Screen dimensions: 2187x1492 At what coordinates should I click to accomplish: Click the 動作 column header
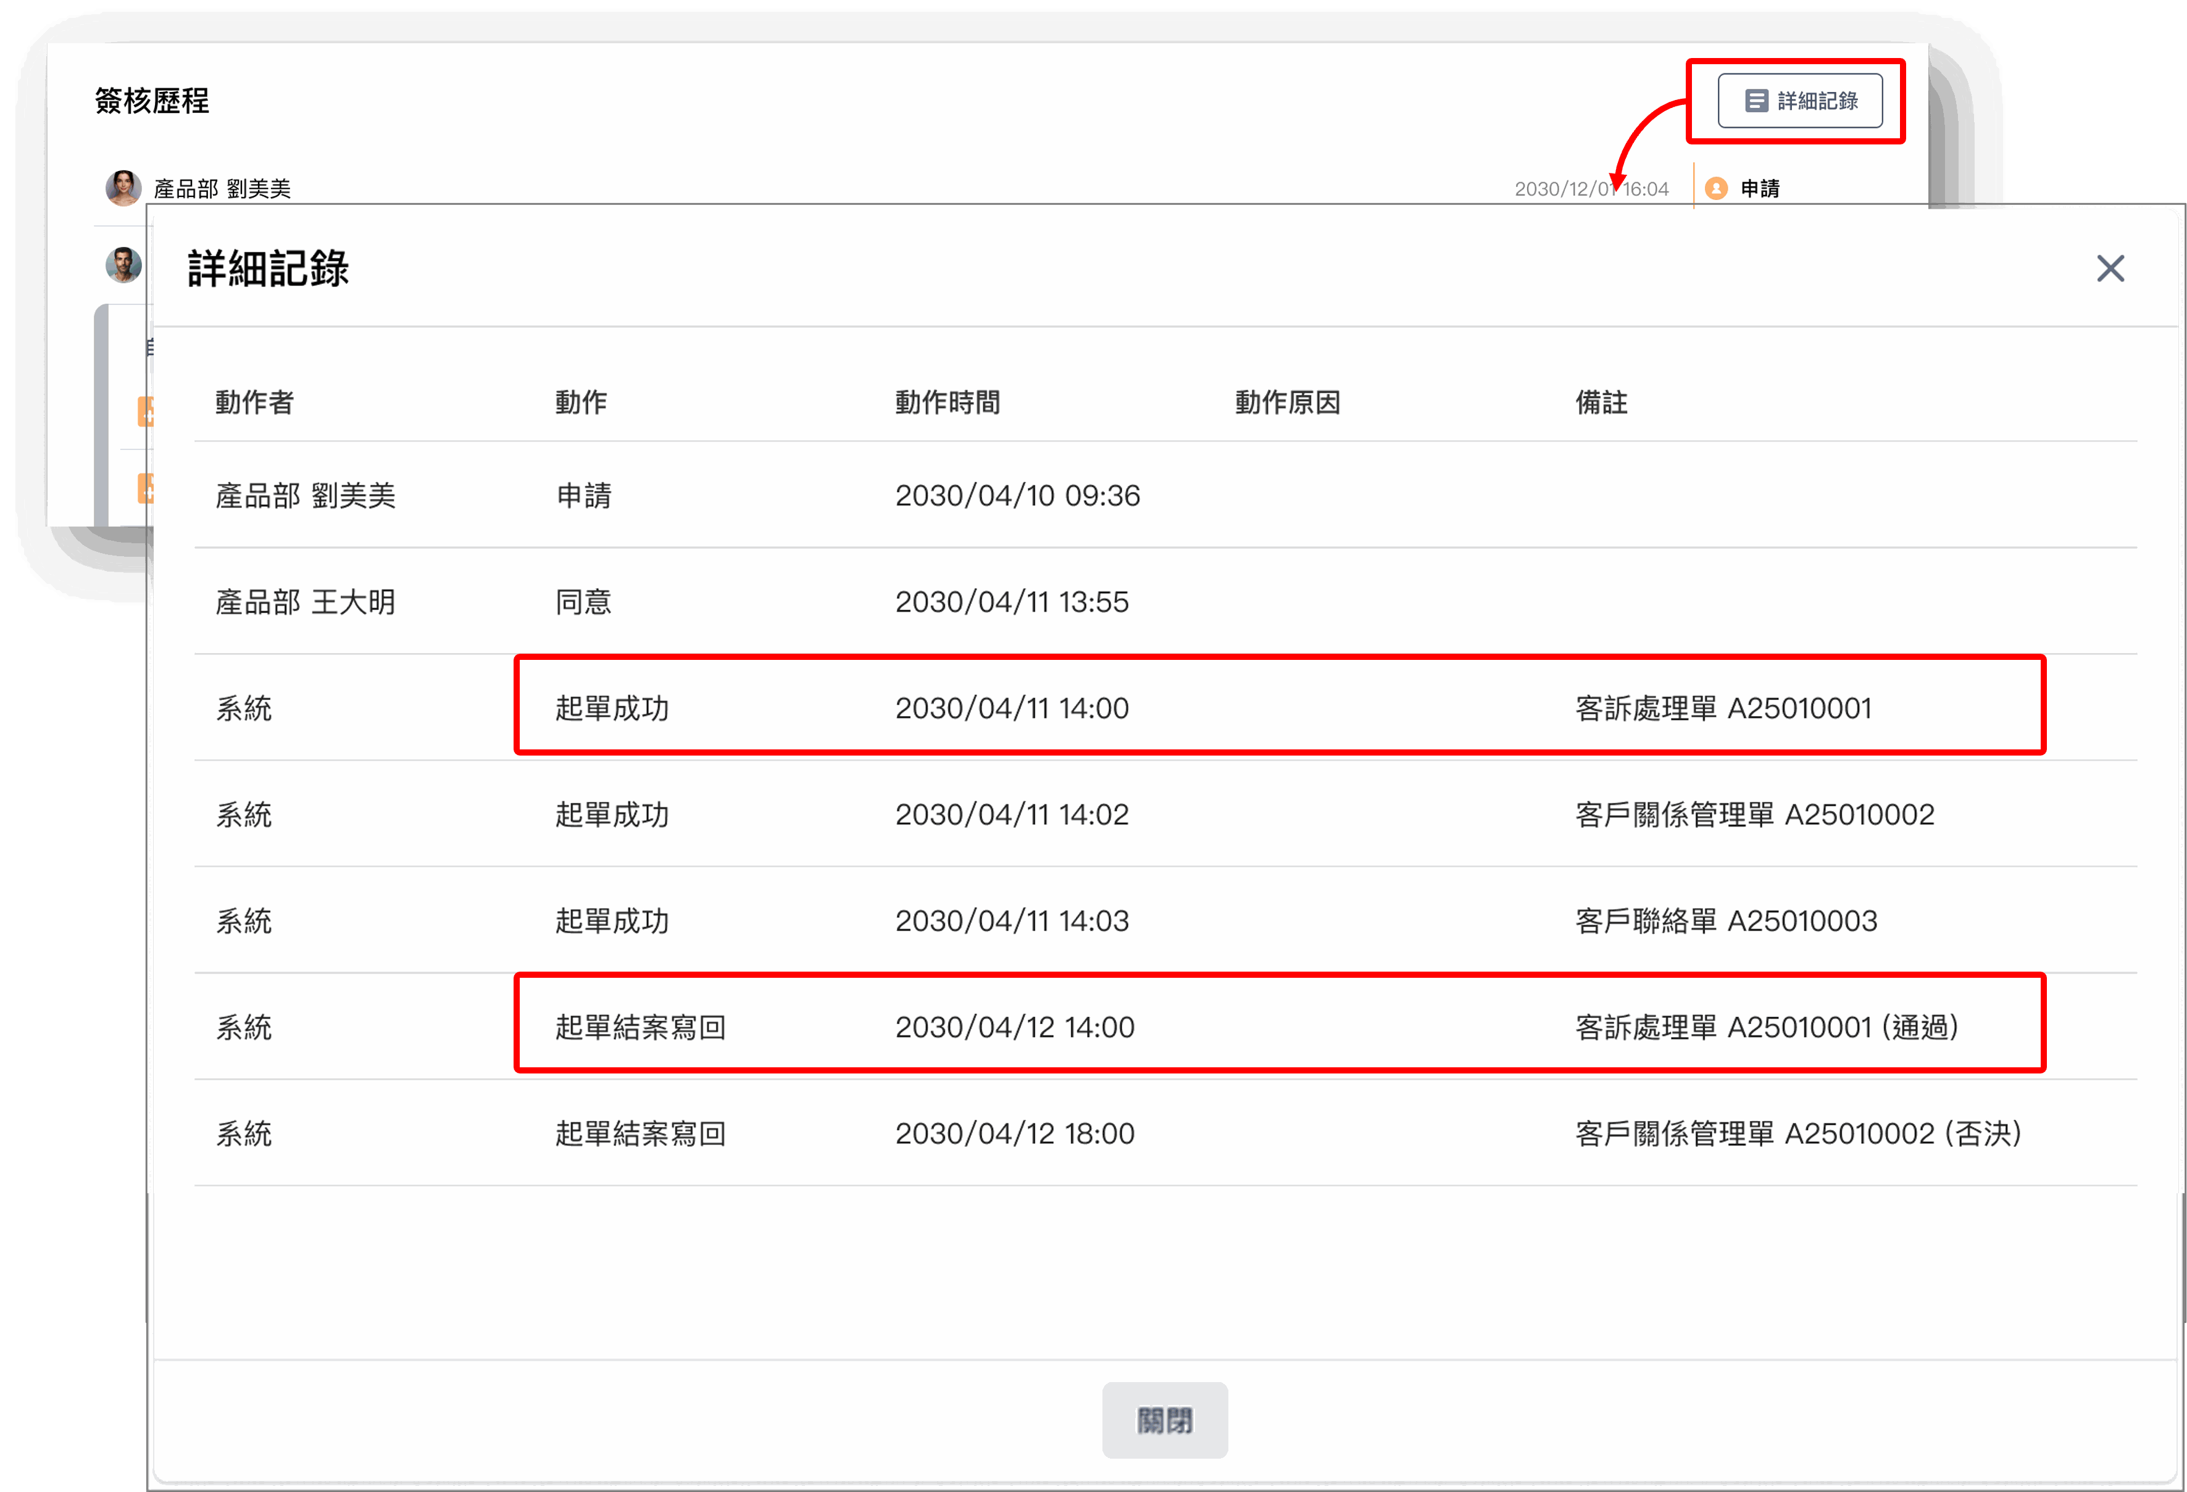tap(581, 403)
